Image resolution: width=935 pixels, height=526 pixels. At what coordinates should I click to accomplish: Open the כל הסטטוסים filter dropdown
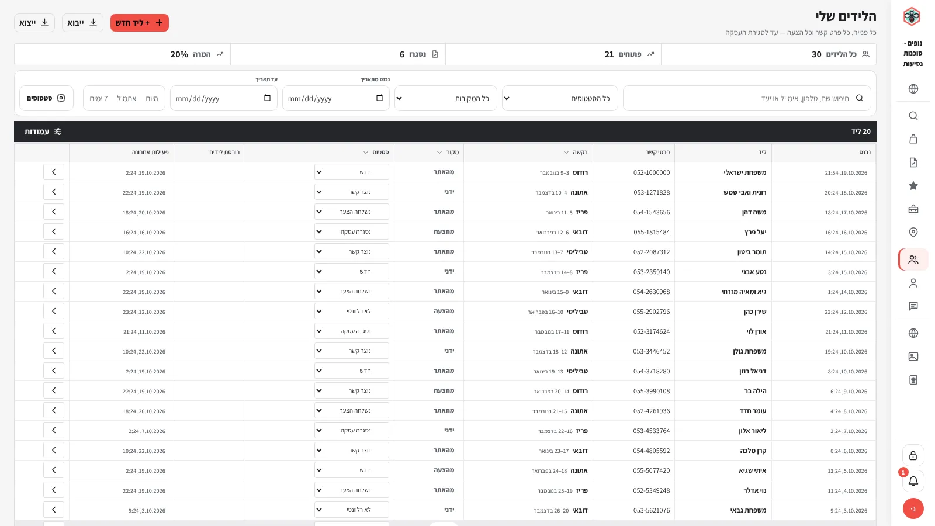(x=560, y=98)
